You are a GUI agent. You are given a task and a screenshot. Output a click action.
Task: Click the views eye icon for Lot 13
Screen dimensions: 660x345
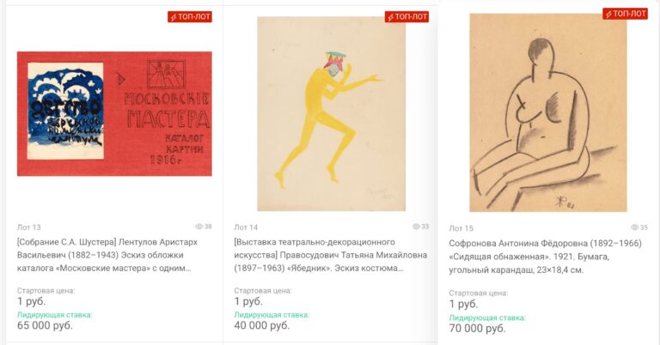click(x=199, y=227)
